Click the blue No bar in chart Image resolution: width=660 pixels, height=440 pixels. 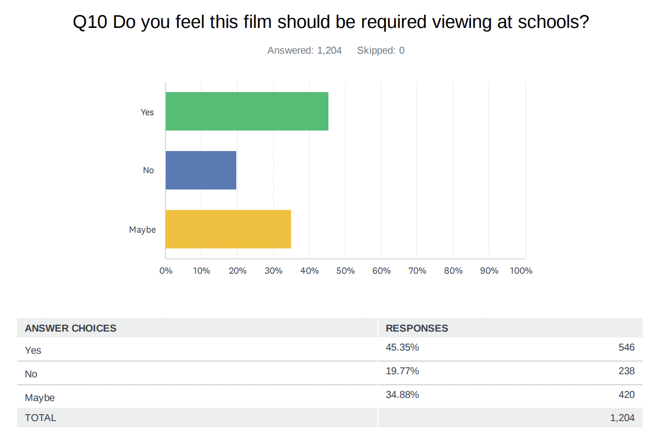[x=201, y=170]
